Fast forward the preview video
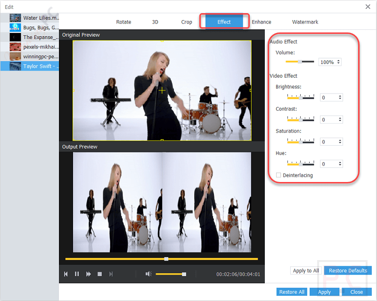The width and height of the screenshot is (377, 301). [x=88, y=274]
